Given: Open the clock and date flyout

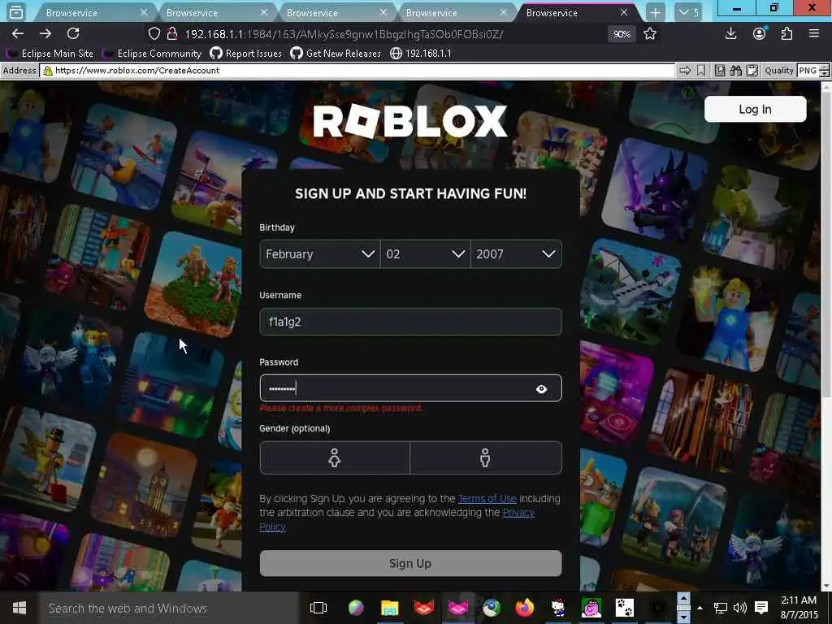Looking at the screenshot, I should coord(799,608).
